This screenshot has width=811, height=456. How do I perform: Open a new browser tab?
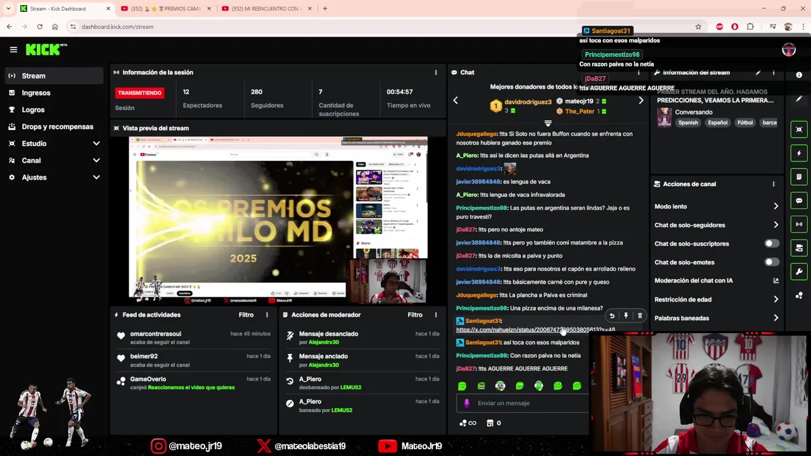(x=325, y=9)
